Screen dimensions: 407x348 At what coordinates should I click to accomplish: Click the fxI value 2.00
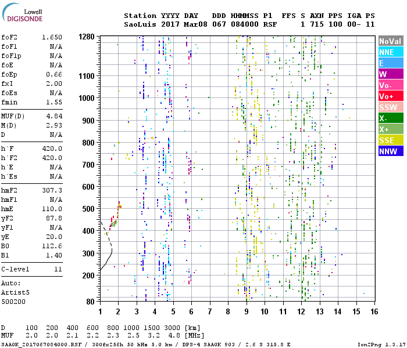[x=54, y=84]
